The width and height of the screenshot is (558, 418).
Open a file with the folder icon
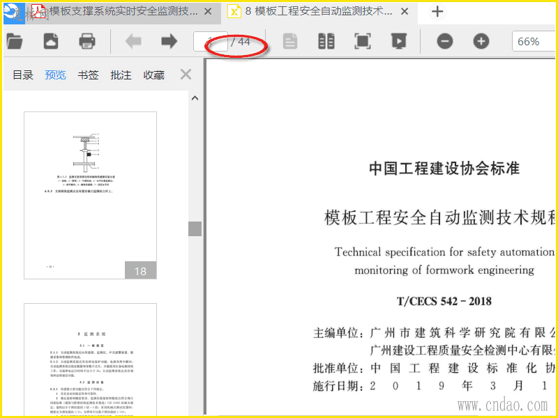click(15, 41)
